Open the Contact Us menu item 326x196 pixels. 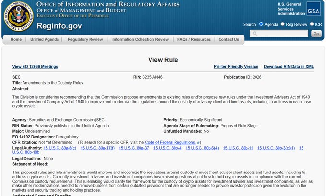click(x=229, y=39)
